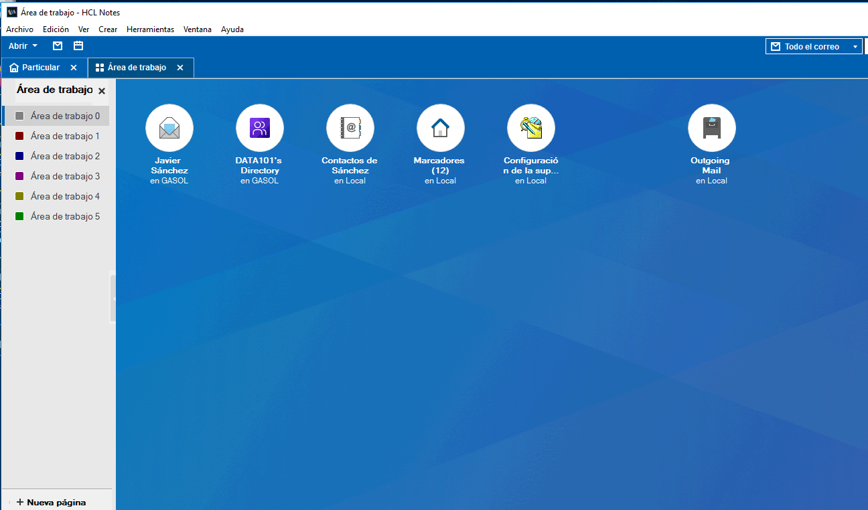Close the Área de trabajo side panel
This screenshot has width=868, height=510.
[x=102, y=91]
